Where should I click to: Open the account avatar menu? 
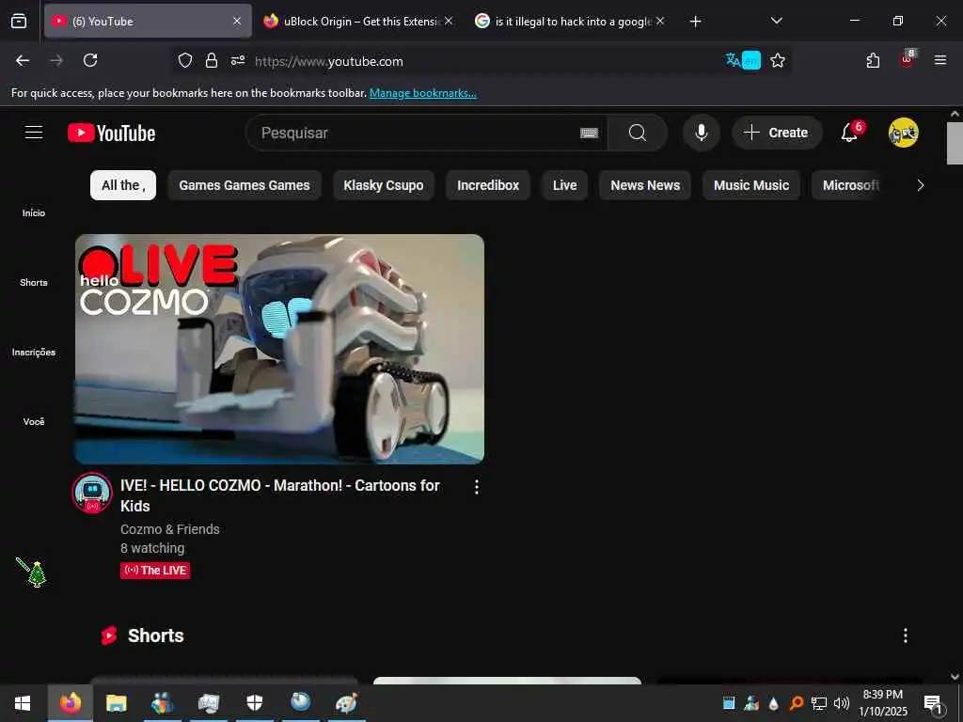point(903,133)
